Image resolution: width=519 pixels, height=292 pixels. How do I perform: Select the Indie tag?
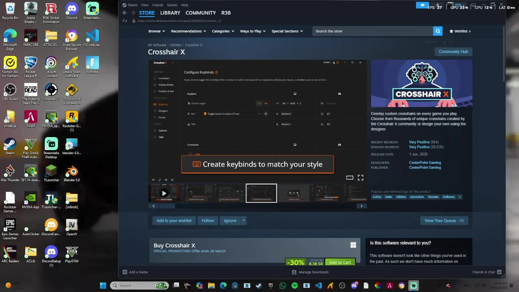point(388,197)
